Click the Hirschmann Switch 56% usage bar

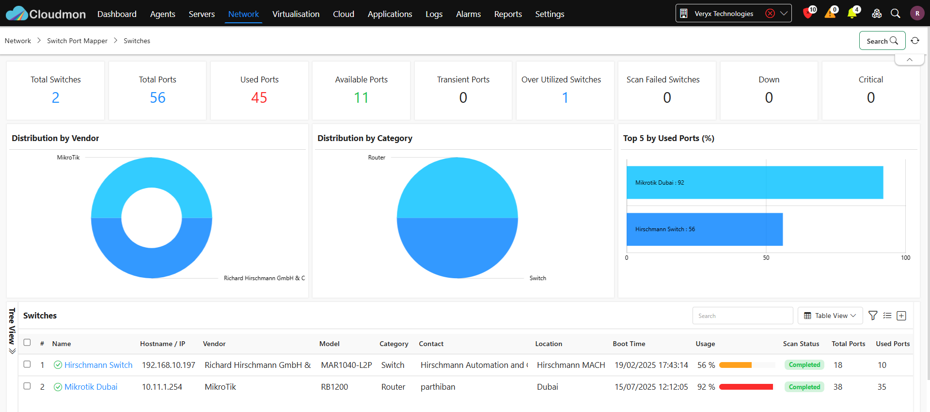(746, 365)
